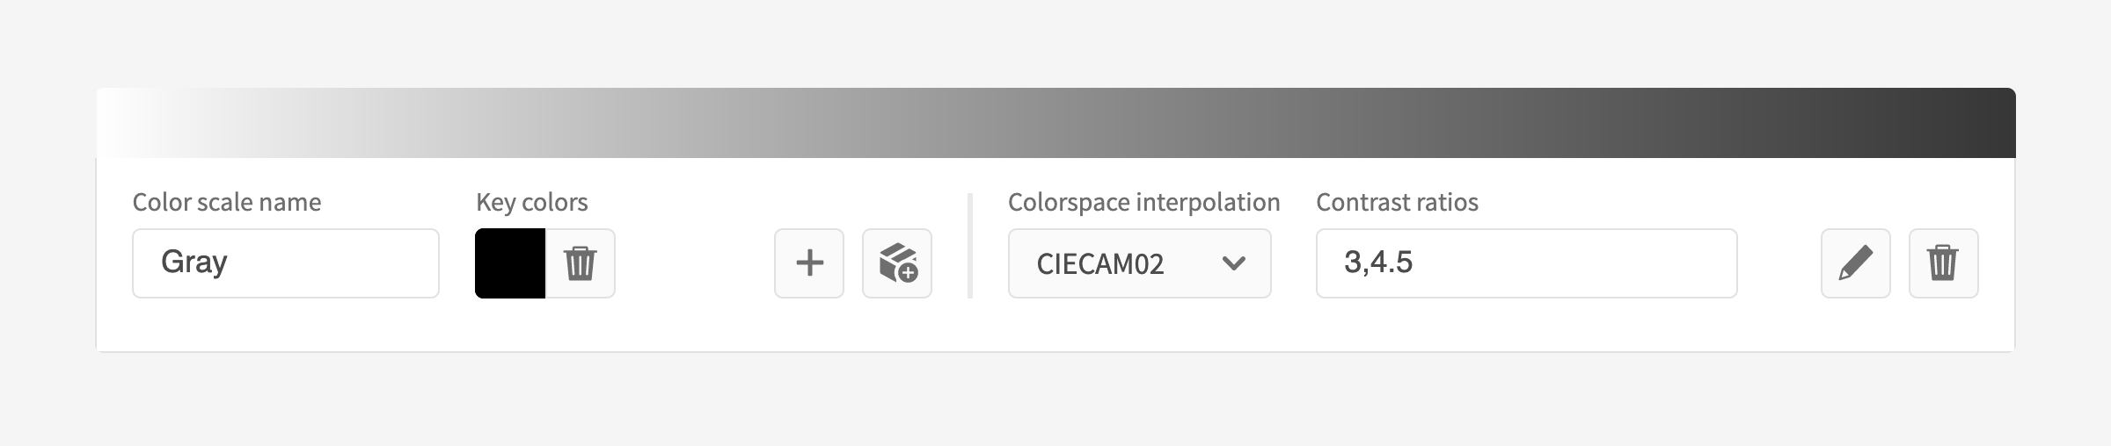Open the bulk add key colors icon
Viewport: 2111px width, 446px height.
(x=897, y=263)
